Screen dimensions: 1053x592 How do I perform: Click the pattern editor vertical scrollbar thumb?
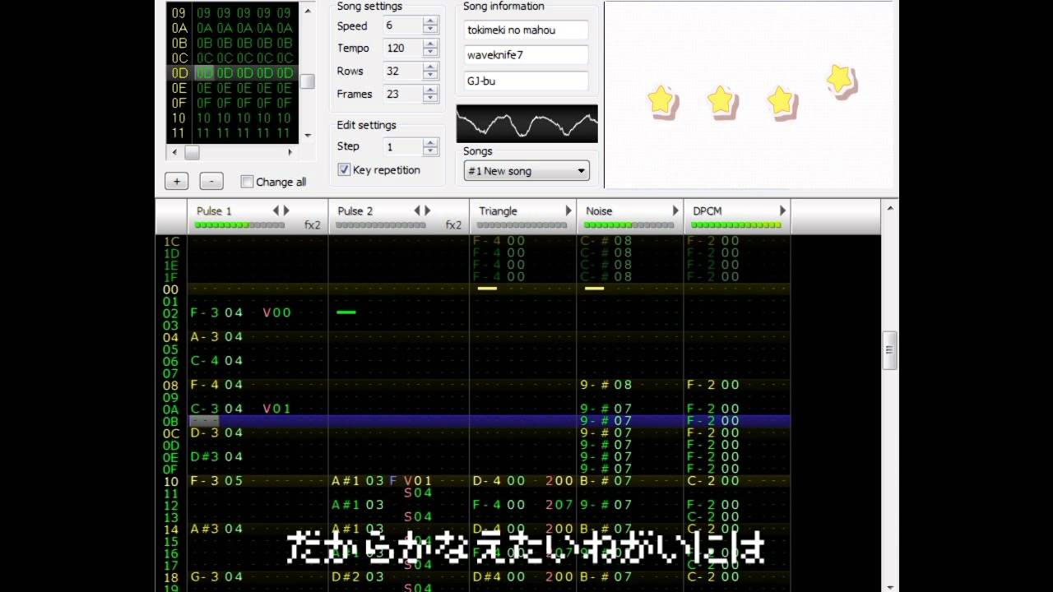pyautogui.click(x=889, y=349)
